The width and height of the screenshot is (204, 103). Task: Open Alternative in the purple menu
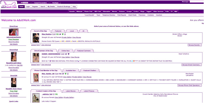point(106,11)
